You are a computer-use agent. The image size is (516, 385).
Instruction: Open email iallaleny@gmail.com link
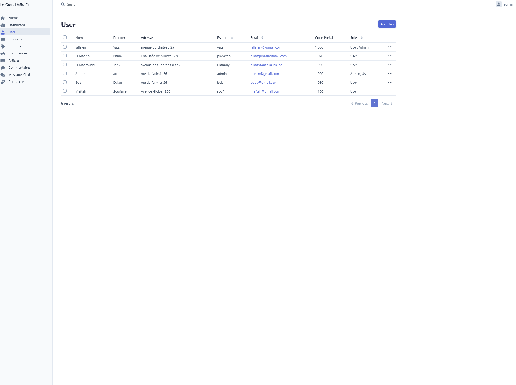[x=266, y=47]
